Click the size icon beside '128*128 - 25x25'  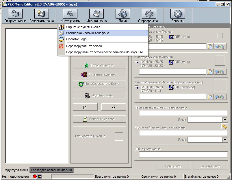pyautogui.click(x=137, y=62)
